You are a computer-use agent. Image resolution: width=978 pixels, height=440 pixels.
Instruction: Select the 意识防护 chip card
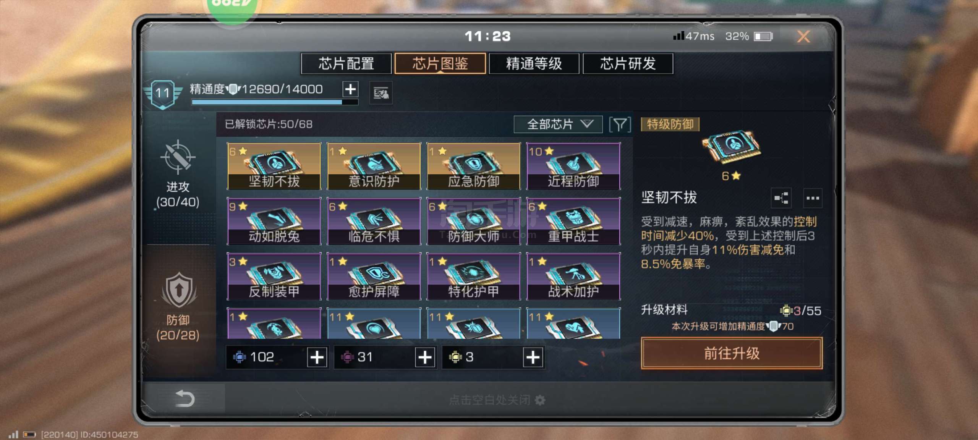tap(374, 166)
